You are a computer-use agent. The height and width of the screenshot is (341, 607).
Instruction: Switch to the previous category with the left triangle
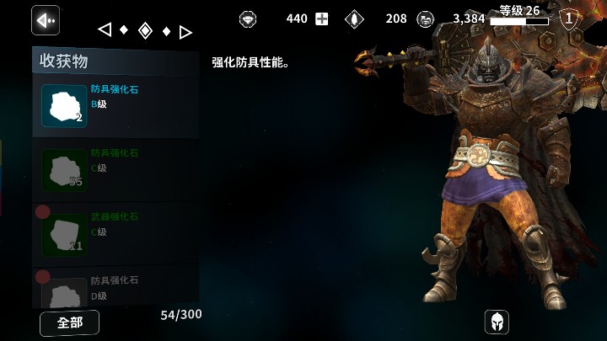coord(105,29)
